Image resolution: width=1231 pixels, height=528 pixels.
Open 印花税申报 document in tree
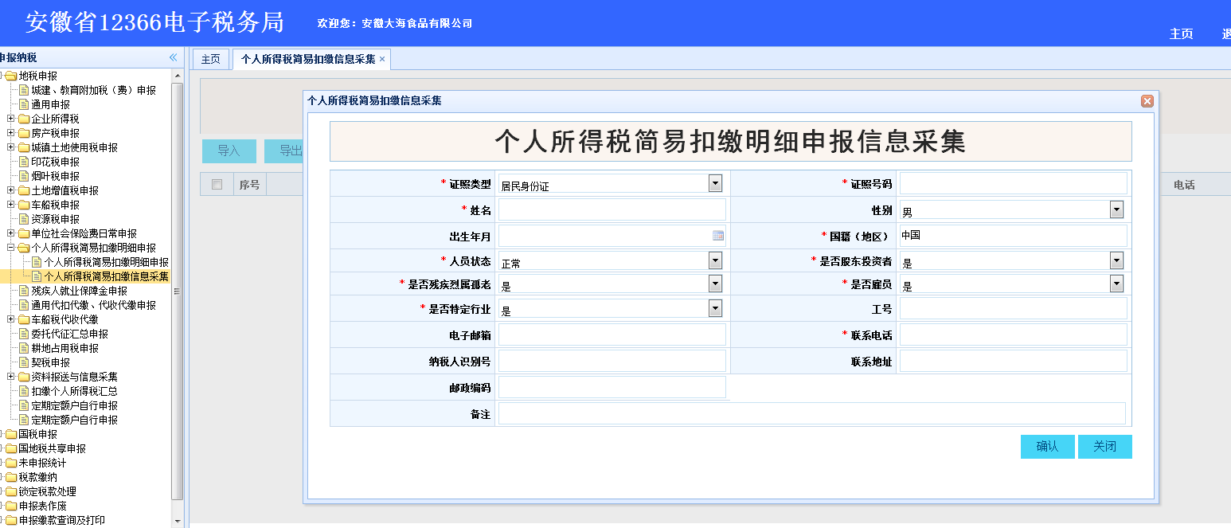[55, 162]
